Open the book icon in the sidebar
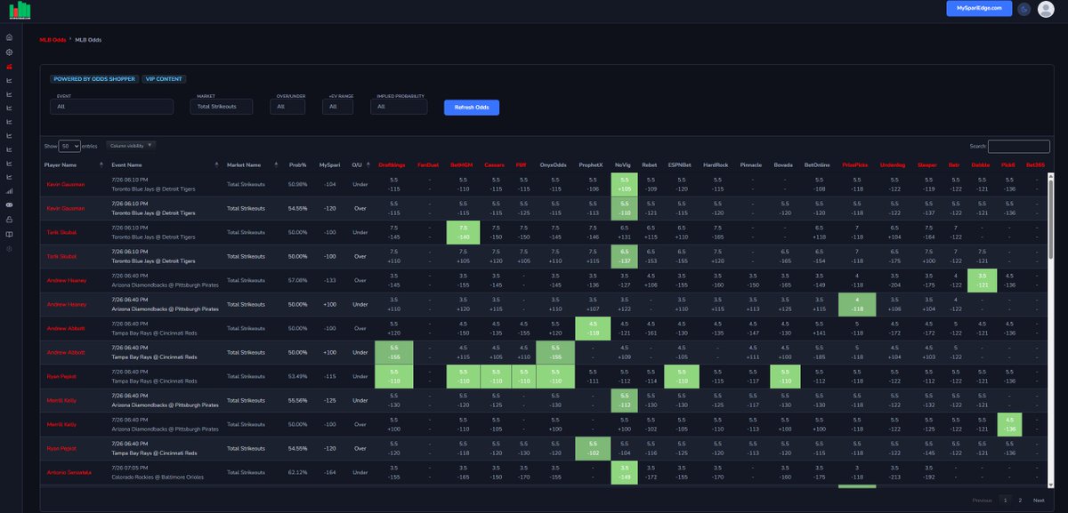This screenshot has width=1068, height=513. [9, 234]
